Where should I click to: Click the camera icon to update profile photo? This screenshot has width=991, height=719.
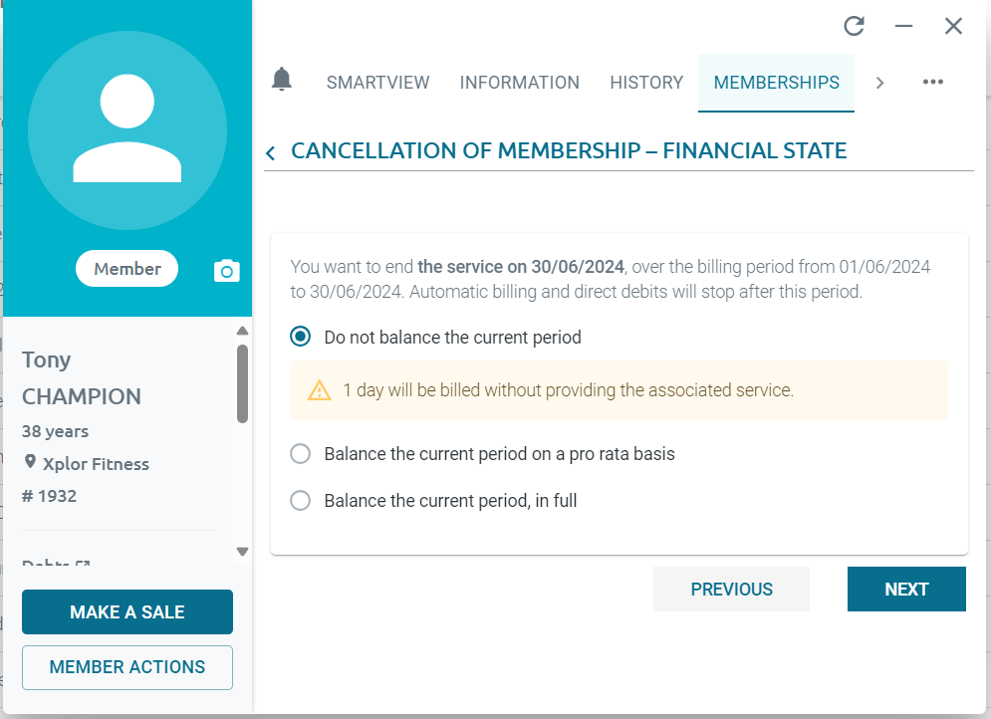(x=226, y=269)
